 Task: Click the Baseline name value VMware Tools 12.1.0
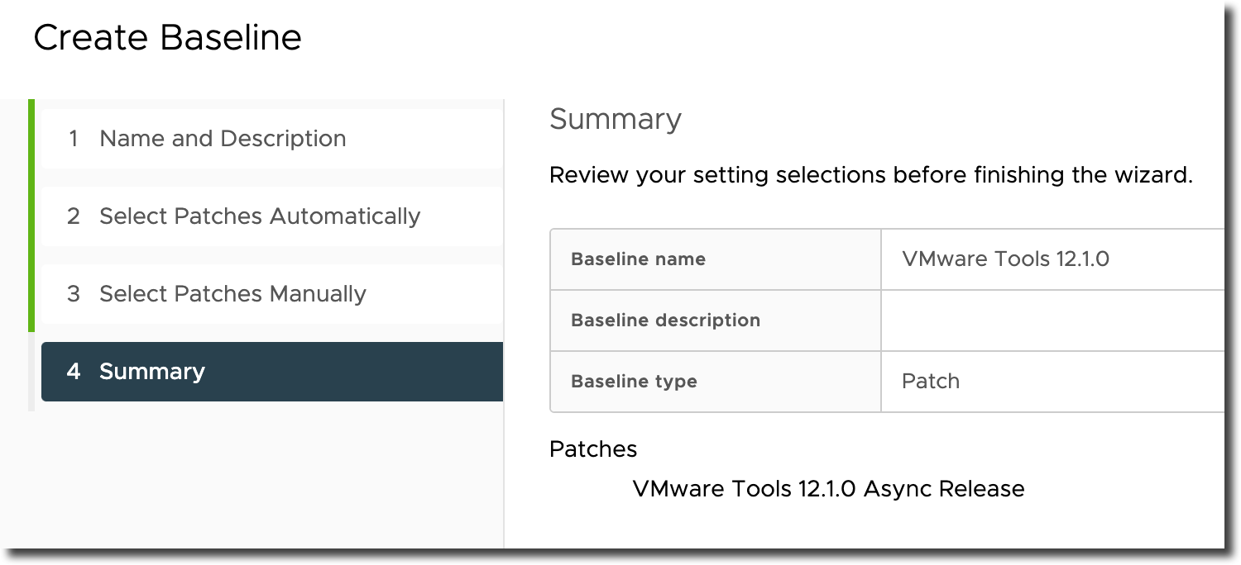coord(1005,259)
